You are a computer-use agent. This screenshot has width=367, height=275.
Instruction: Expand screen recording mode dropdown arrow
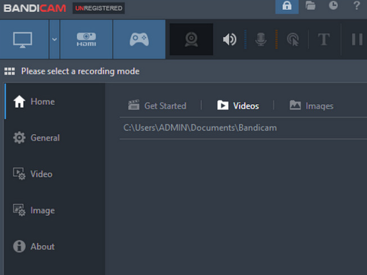tap(54, 39)
